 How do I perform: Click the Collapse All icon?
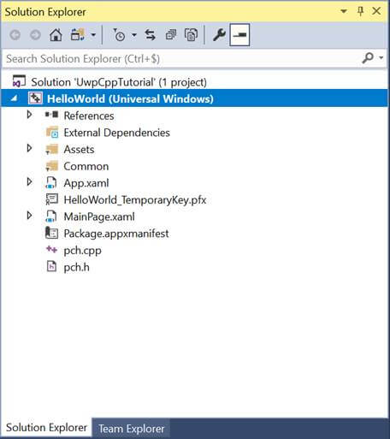pos(171,35)
